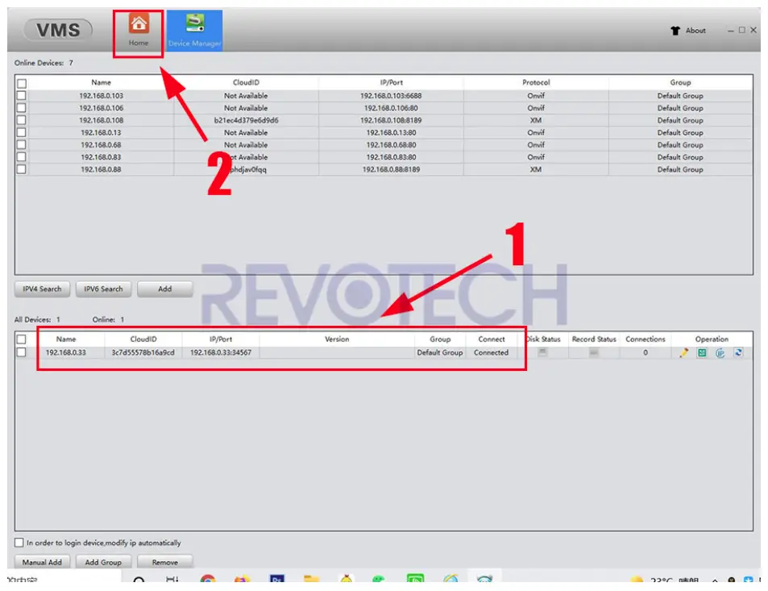Go to the Home tab

[x=138, y=31]
